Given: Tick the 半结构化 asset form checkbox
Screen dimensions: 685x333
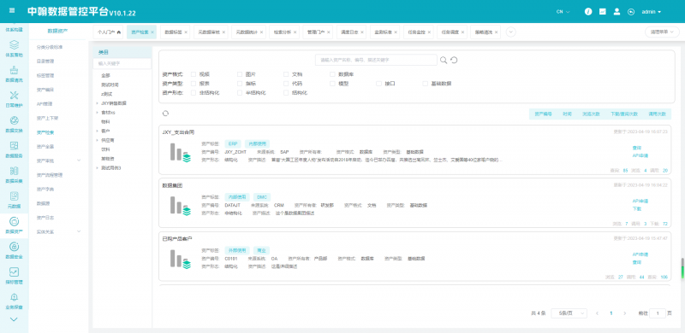Looking at the screenshot, I should click(x=240, y=93).
